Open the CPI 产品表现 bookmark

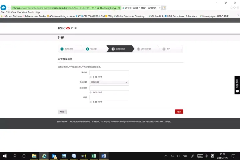[x=90, y=16]
